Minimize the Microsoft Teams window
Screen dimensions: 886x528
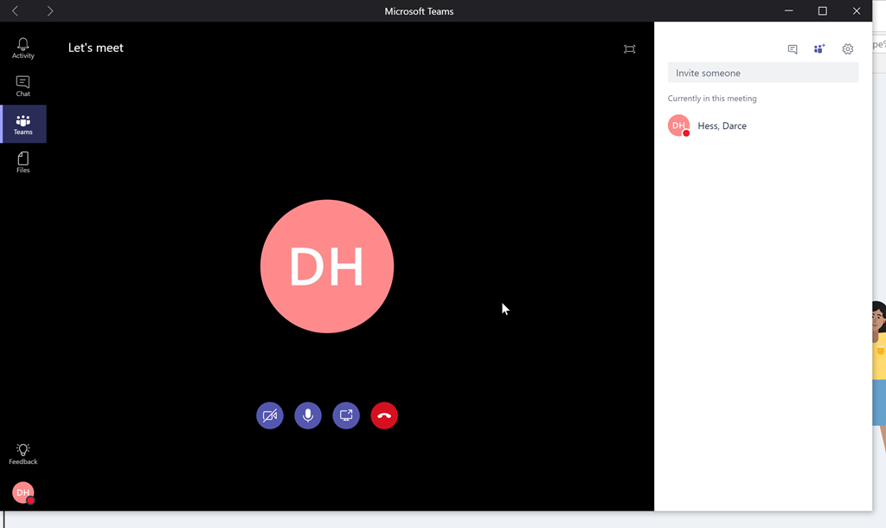pyautogui.click(x=789, y=10)
